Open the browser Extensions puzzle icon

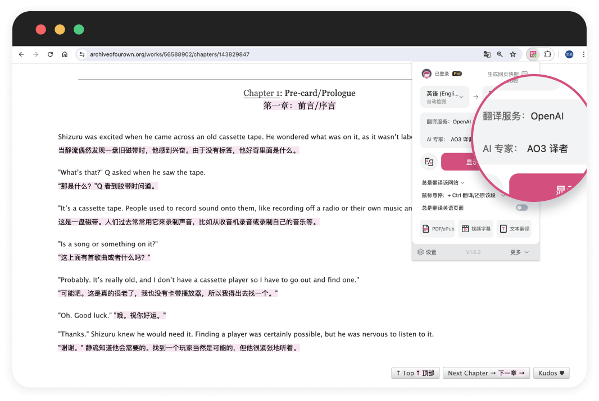click(547, 54)
